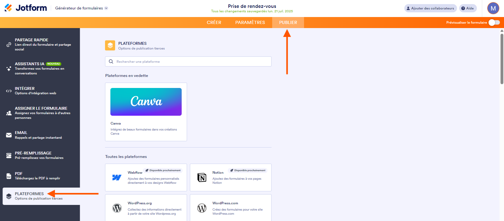Click the form title Prise de rendez-vous
This screenshot has height=221, width=504.
point(252,6)
